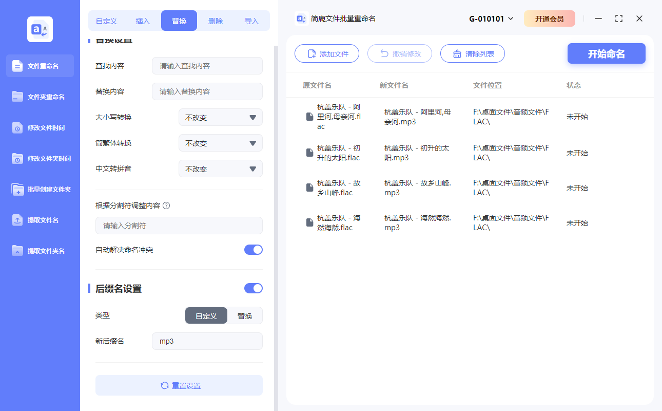Switch to the 删除 tab

coord(215,20)
